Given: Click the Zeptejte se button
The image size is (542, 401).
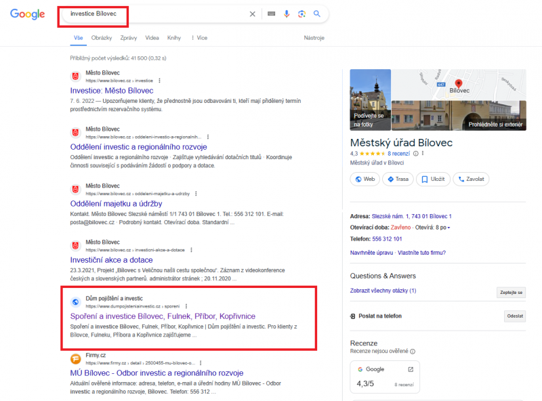Looking at the screenshot, I should coord(511,293).
